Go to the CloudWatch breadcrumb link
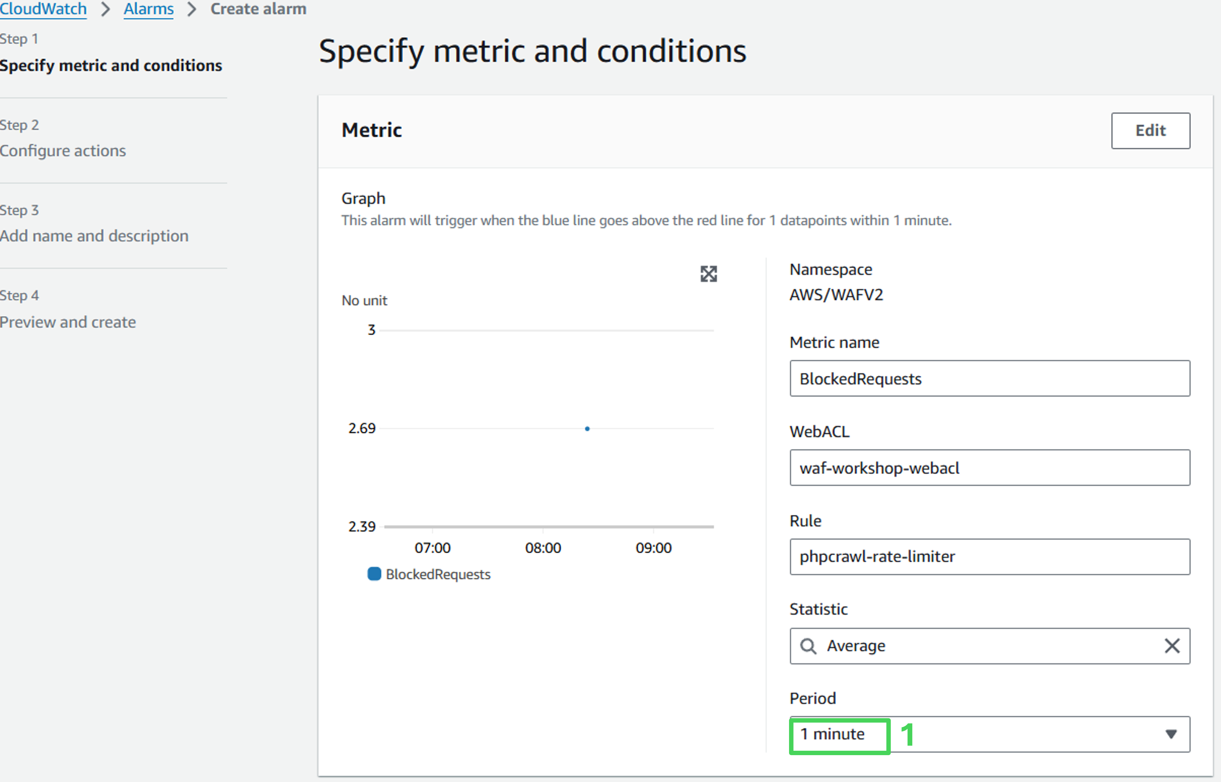Image resolution: width=1221 pixels, height=782 pixels. tap(43, 9)
